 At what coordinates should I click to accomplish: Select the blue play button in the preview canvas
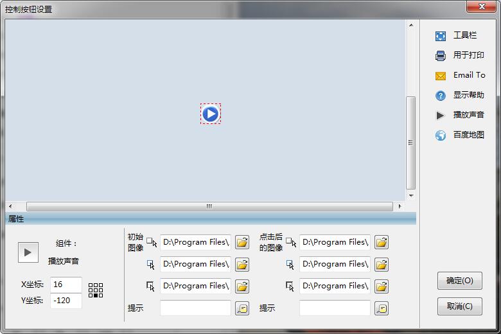(211, 114)
